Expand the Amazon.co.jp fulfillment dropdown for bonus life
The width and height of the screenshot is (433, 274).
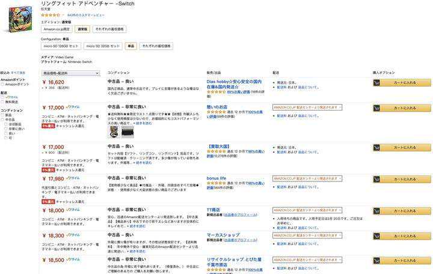point(307,178)
